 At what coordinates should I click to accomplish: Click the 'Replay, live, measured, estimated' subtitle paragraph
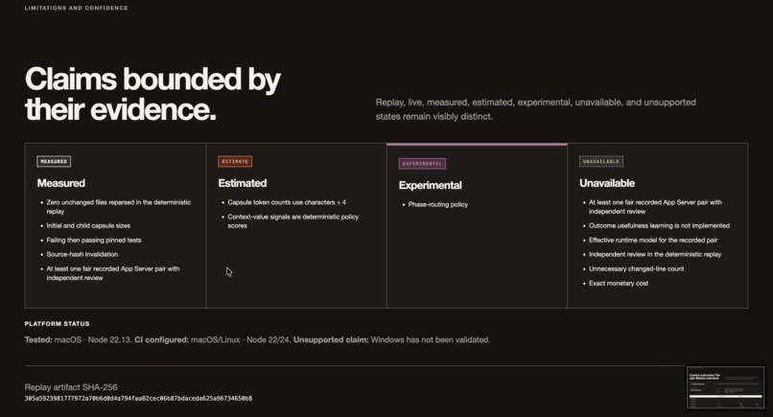coord(535,109)
